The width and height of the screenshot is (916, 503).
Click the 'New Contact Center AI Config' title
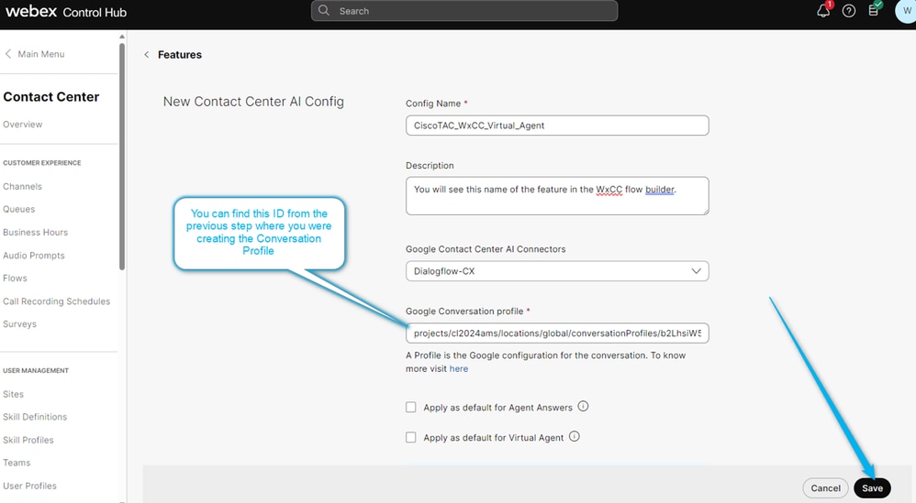(253, 102)
